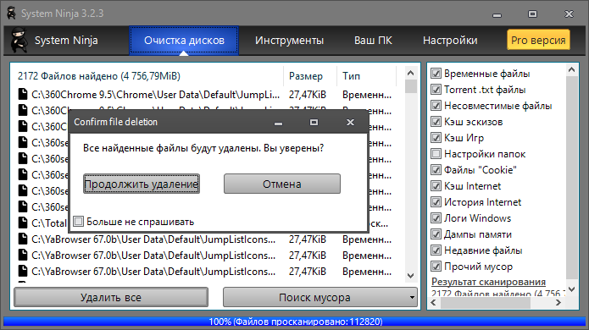Uncheck Дампы памяти checkbox
Viewport: 589px width, 330px height.
436,234
